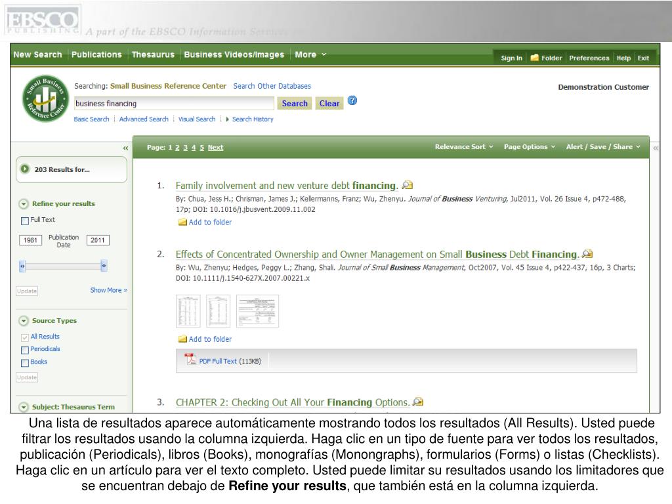The height and width of the screenshot is (504, 672).
Task: Open the More menu dropdown
Action: coord(310,54)
